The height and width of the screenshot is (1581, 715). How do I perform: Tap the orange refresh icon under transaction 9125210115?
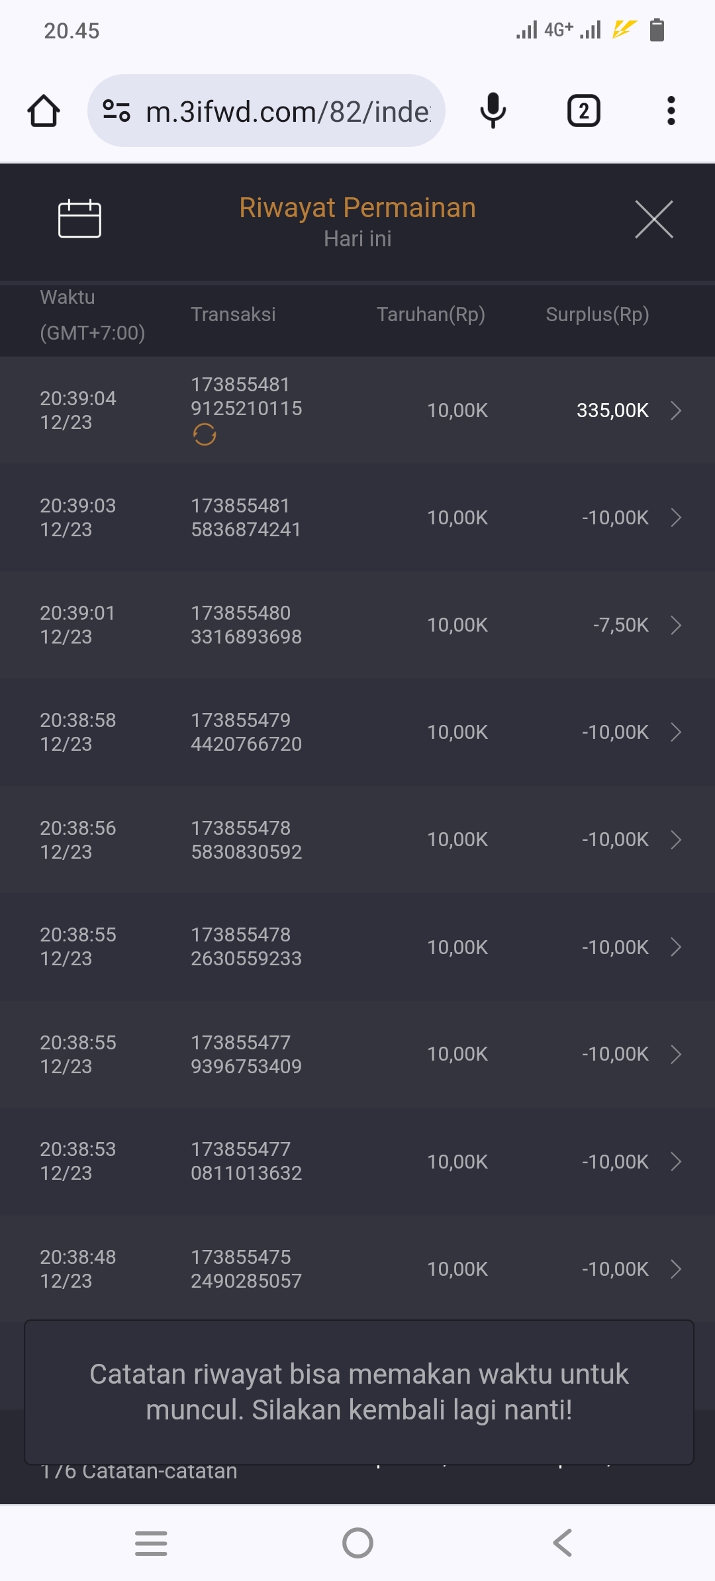tap(205, 435)
